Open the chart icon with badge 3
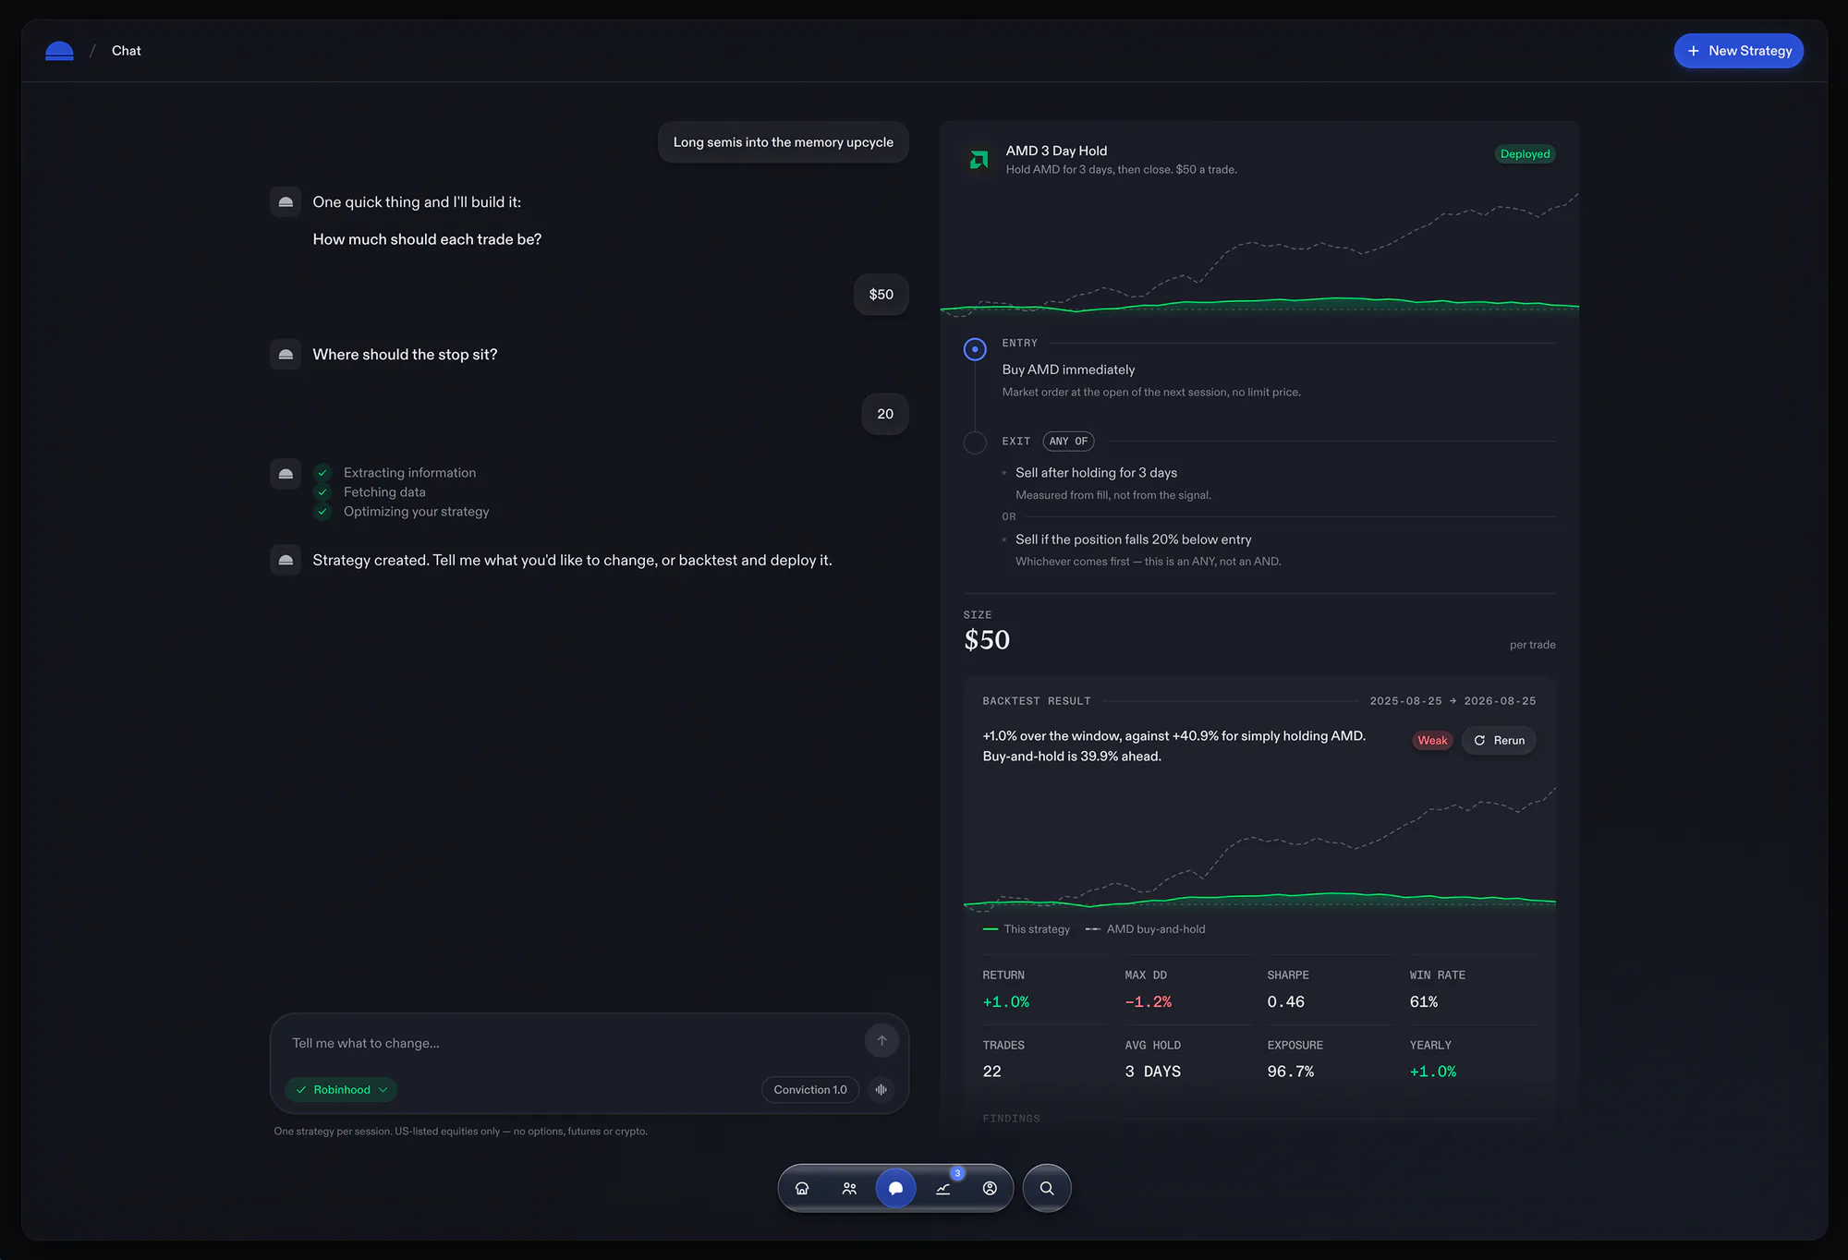1848x1260 pixels. (x=943, y=1188)
